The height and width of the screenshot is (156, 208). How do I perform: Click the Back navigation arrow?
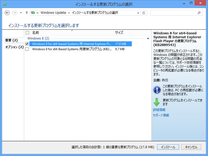(8, 12)
